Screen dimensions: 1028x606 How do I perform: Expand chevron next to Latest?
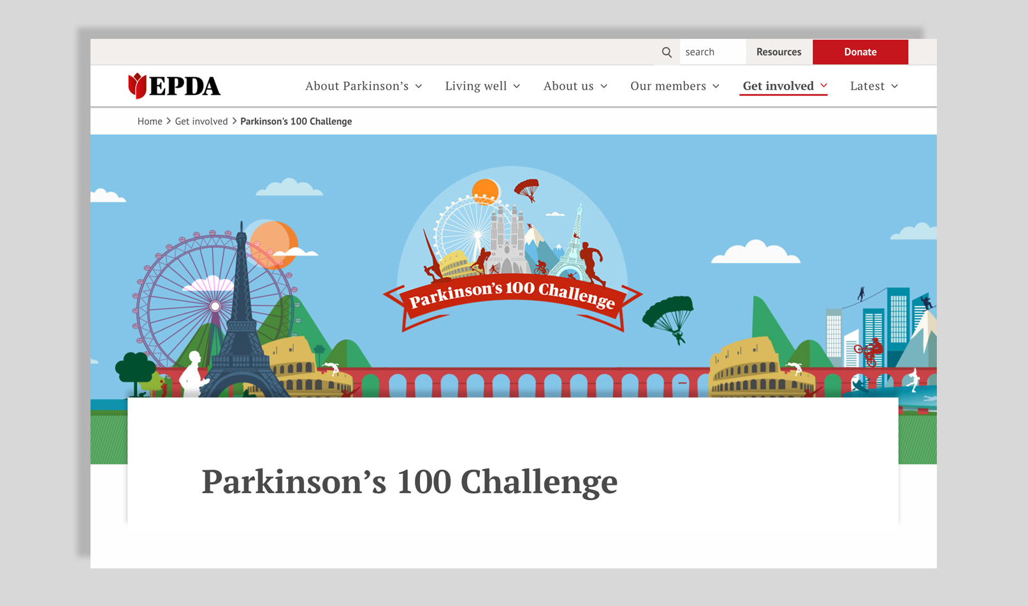(895, 86)
